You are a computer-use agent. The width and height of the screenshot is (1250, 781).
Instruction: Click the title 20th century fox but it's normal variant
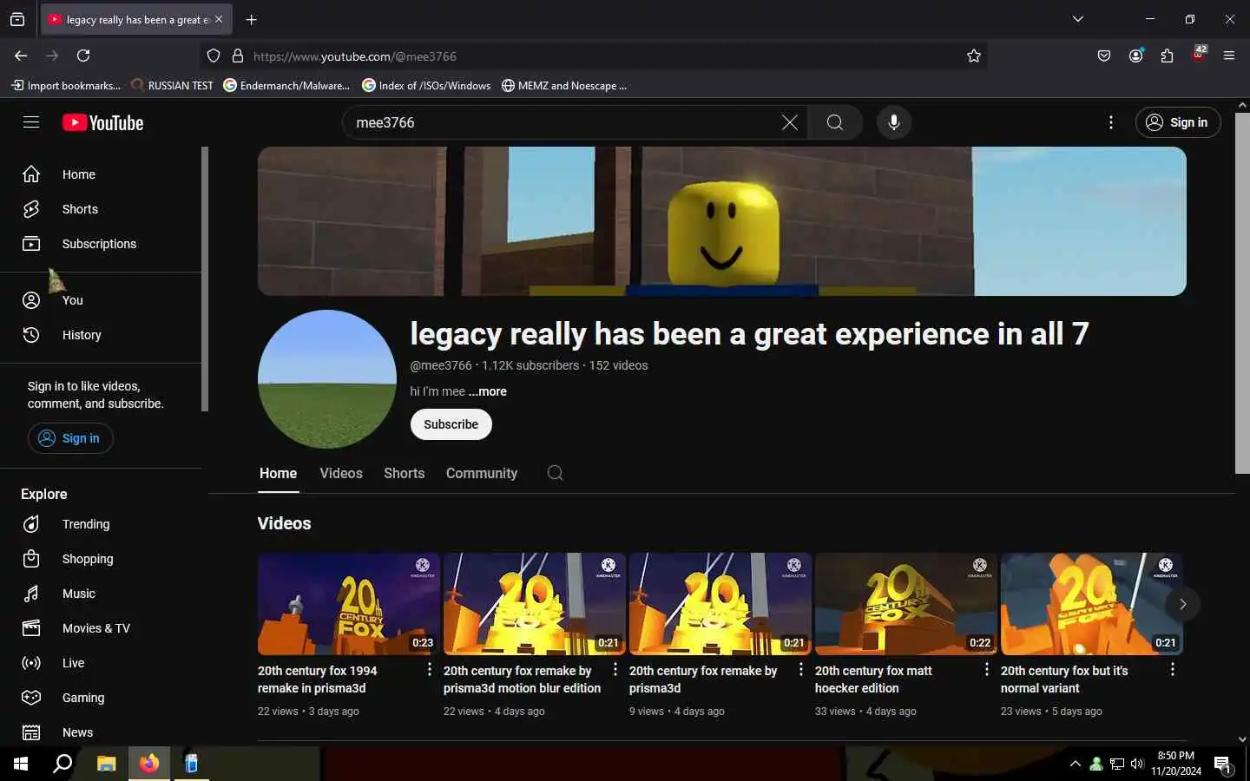(x=1064, y=679)
